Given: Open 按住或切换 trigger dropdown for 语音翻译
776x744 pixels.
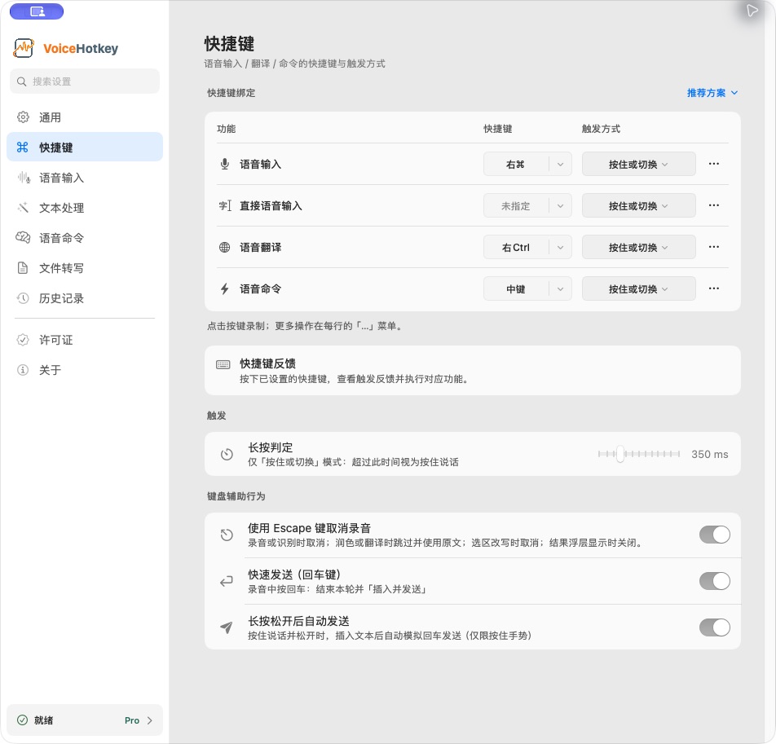Looking at the screenshot, I should pos(638,248).
